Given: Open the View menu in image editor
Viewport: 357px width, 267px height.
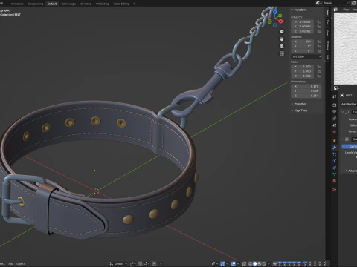Looking at the screenshot, I should 346,10.
